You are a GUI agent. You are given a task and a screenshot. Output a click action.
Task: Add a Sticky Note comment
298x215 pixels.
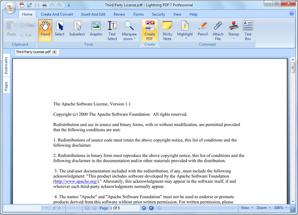(167, 30)
